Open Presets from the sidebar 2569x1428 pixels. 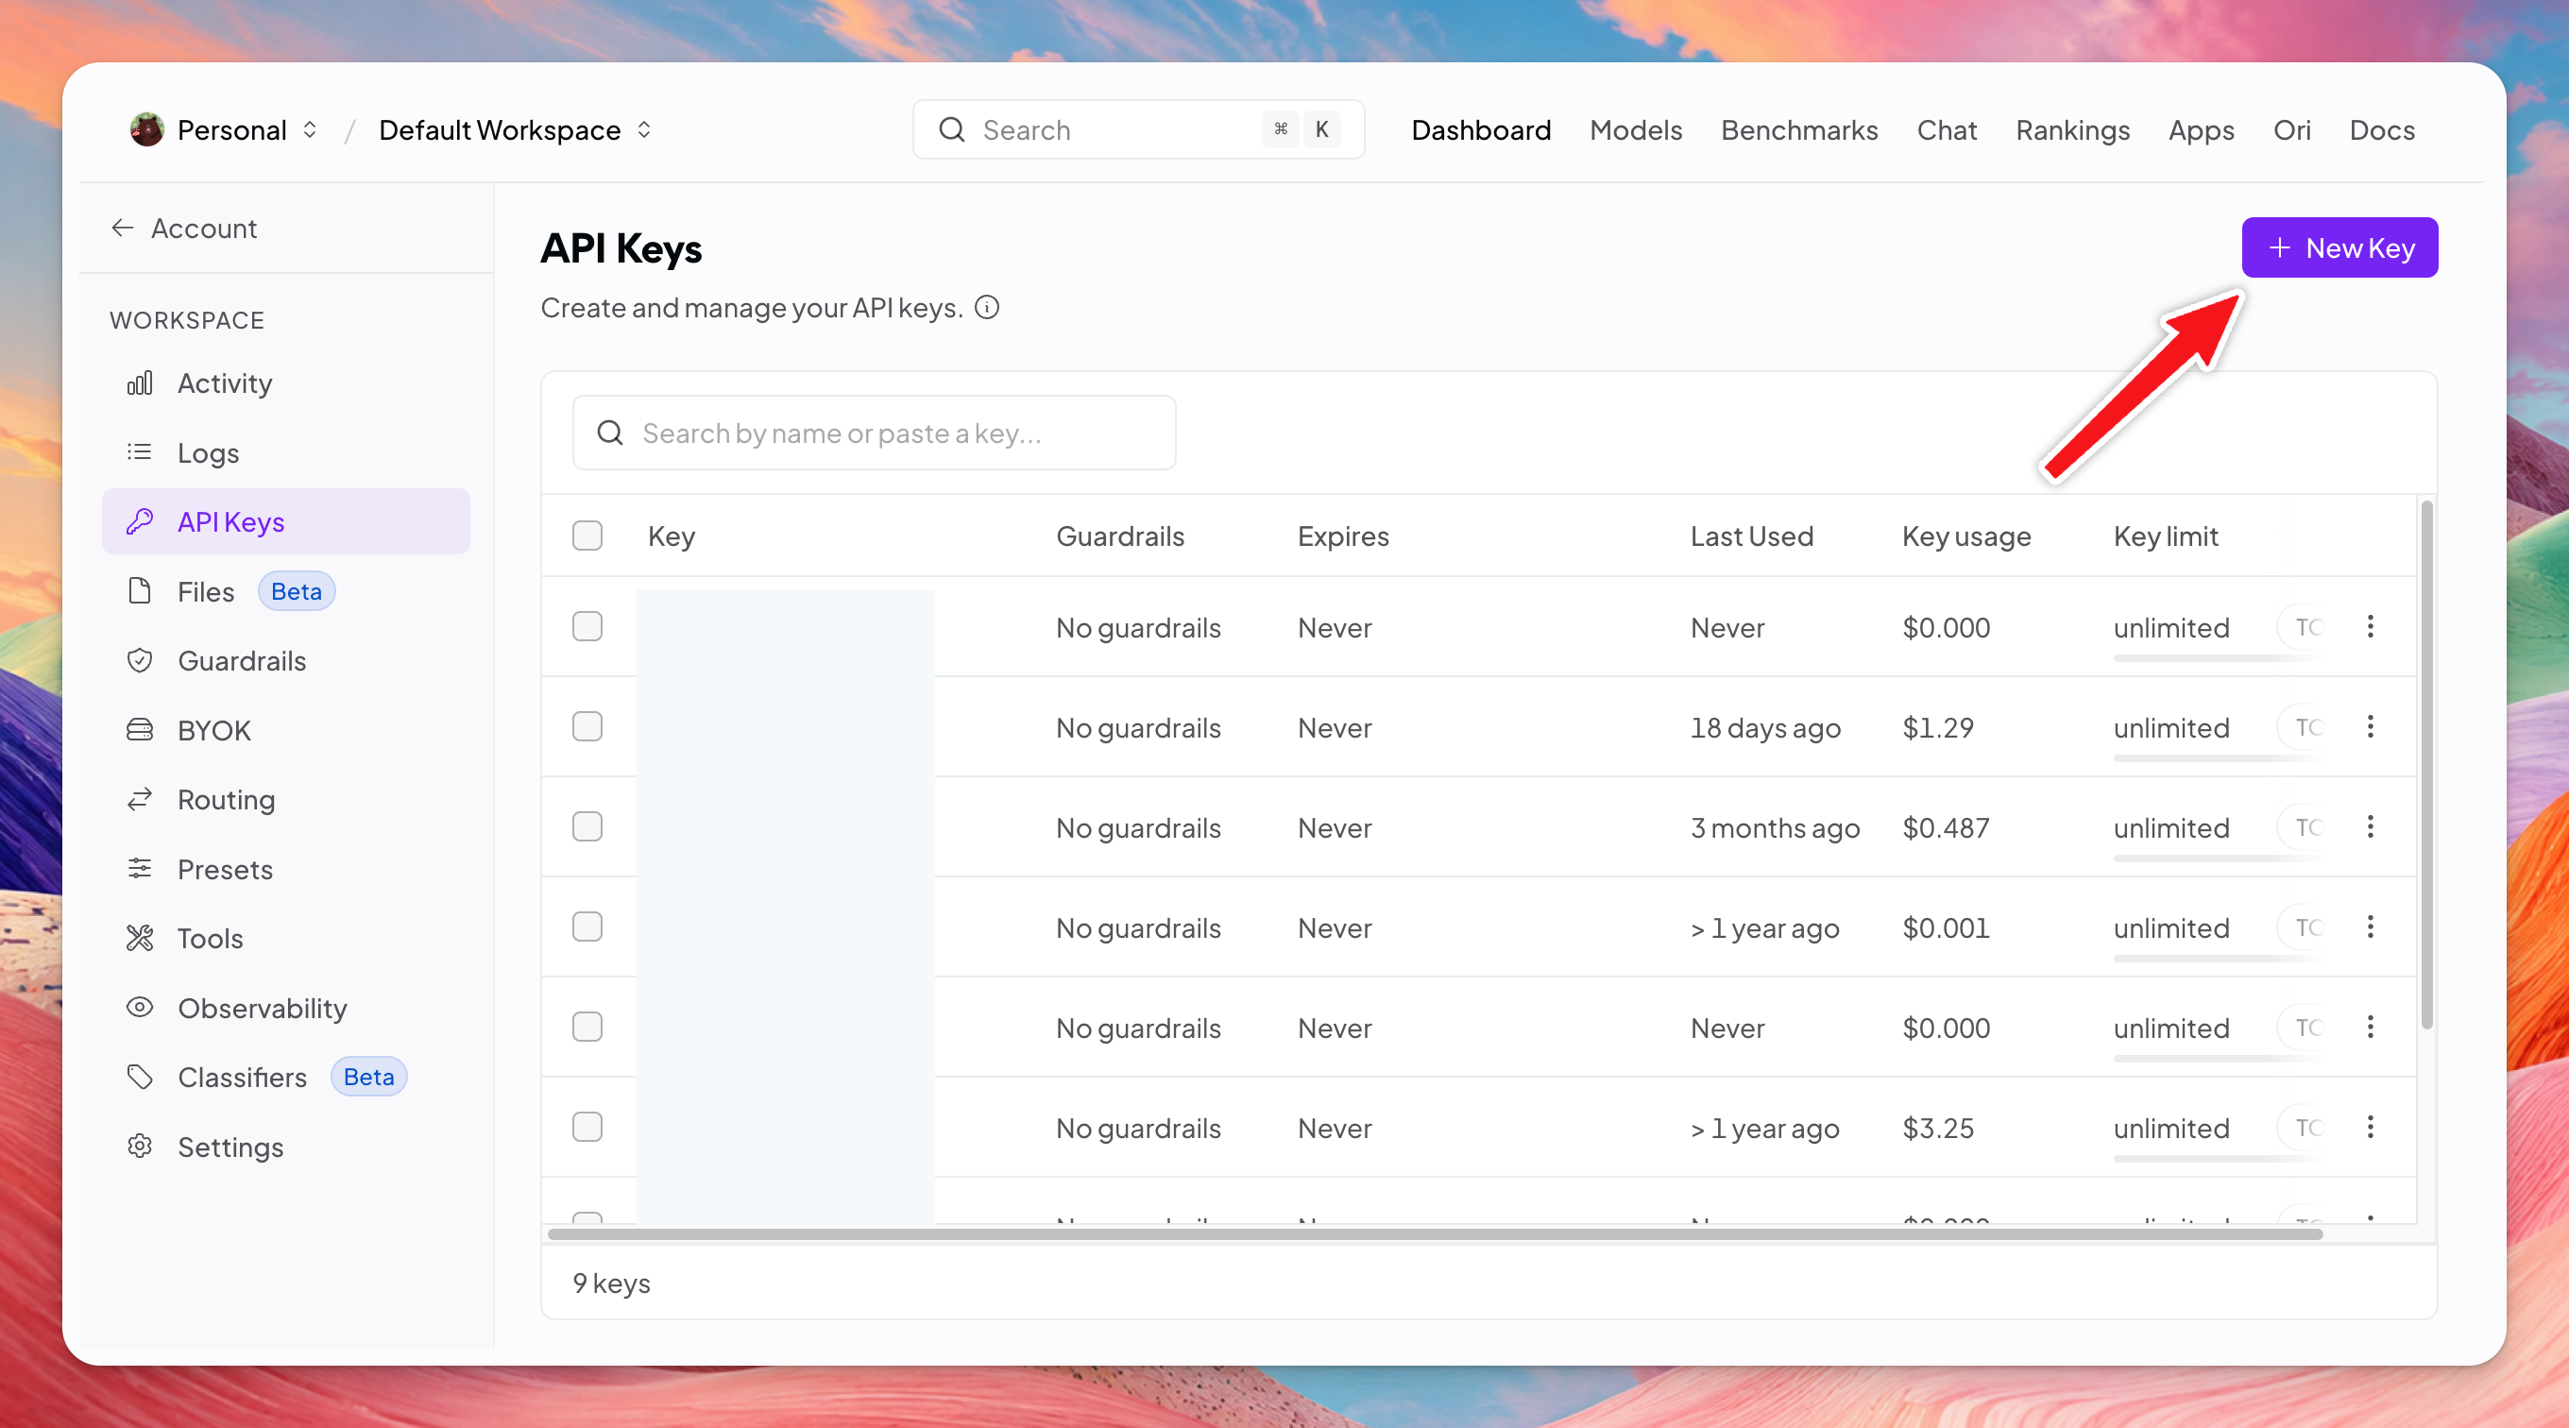(x=286, y=869)
